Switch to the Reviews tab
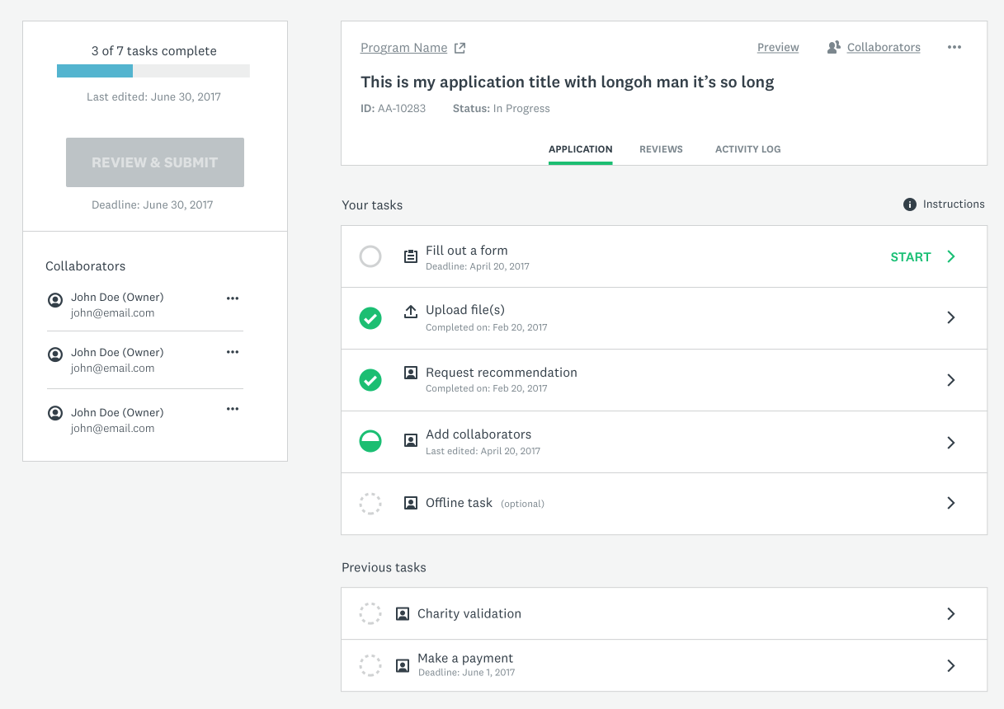 pos(661,149)
